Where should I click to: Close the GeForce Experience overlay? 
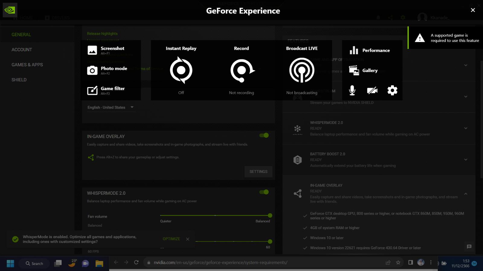[x=473, y=10]
